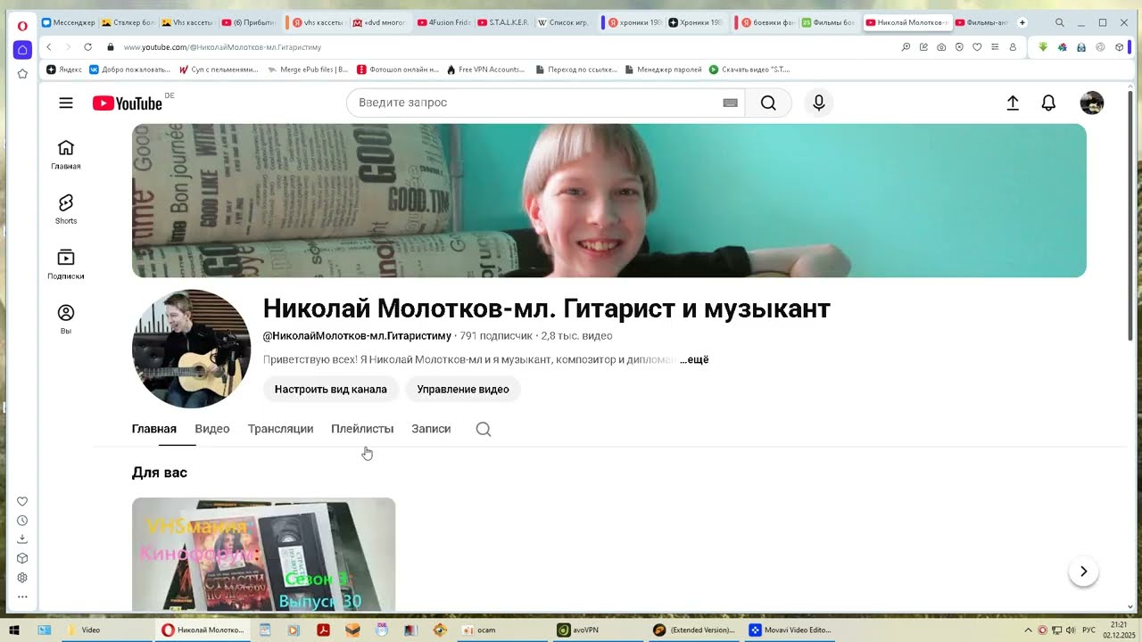This screenshot has height=642, width=1142.
Task: Open the on-screen keyboard in search box
Action: [730, 103]
